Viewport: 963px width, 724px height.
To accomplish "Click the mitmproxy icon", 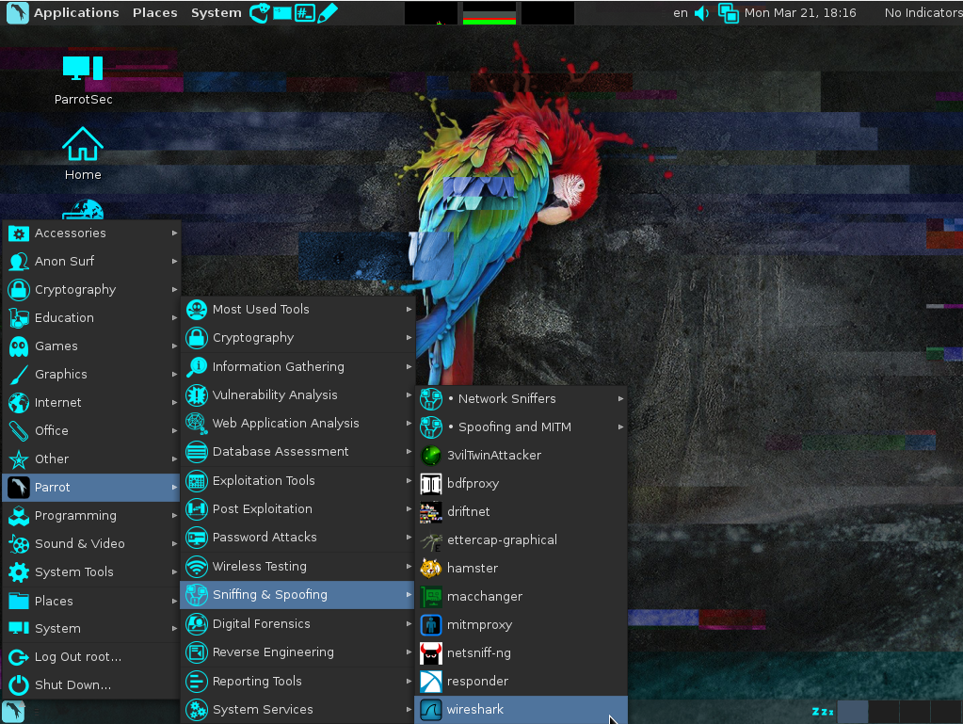I will [430, 624].
